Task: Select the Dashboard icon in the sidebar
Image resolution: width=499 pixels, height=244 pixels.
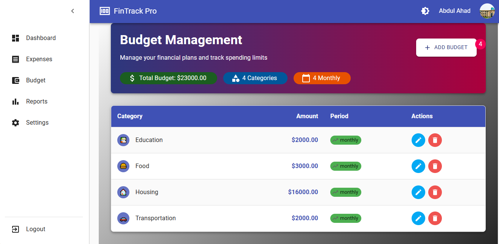Action: [15, 38]
